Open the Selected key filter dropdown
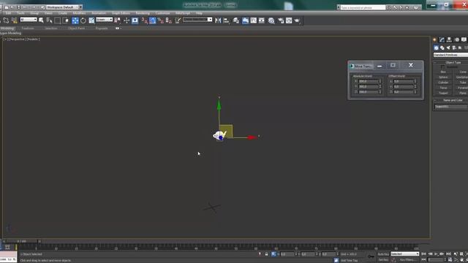Screen dimensions: 468x263 404,254
